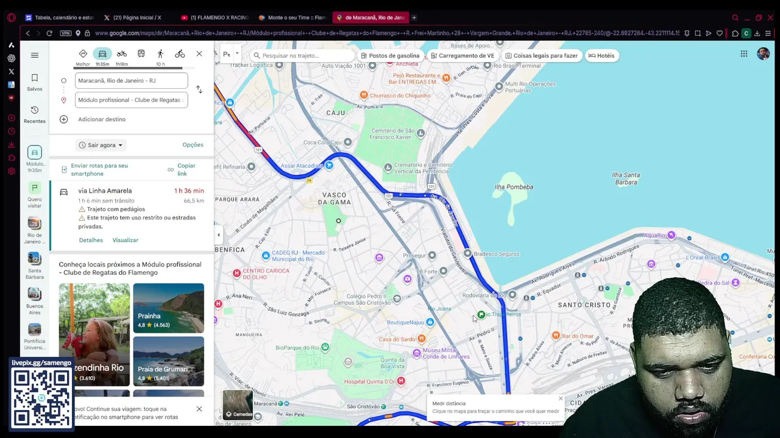Open Prainha place thumbnail
Screen dimensions: 780x438
coord(169,308)
